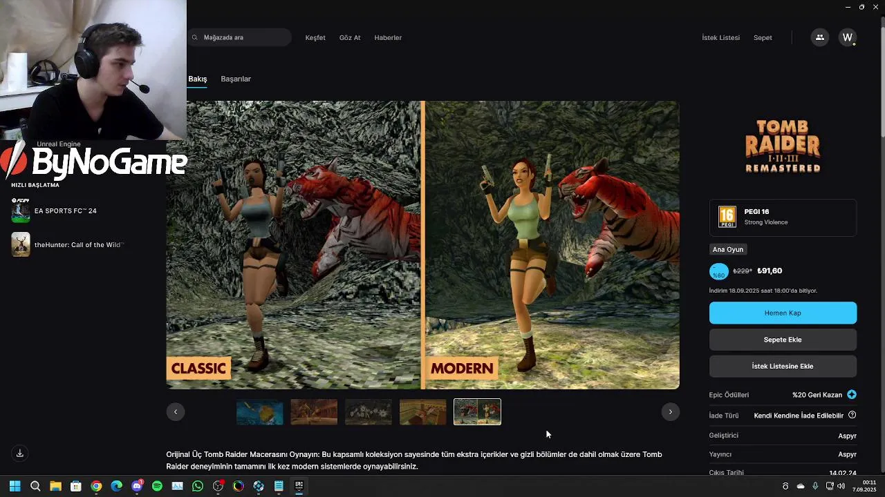885x497 pixels.
Task: Click the Epic Rewards blue star icon
Action: tap(852, 395)
